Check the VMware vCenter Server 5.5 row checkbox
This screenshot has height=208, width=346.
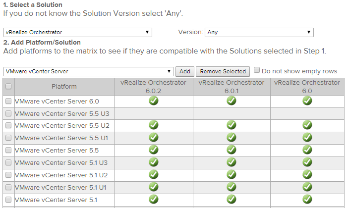8,150
